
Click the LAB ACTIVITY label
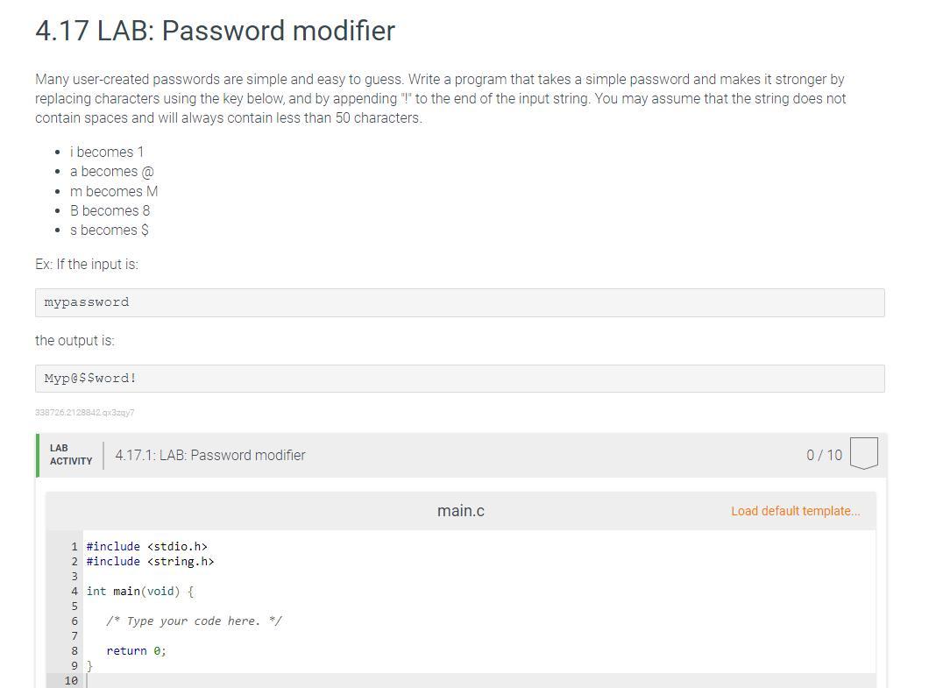pyautogui.click(x=70, y=455)
